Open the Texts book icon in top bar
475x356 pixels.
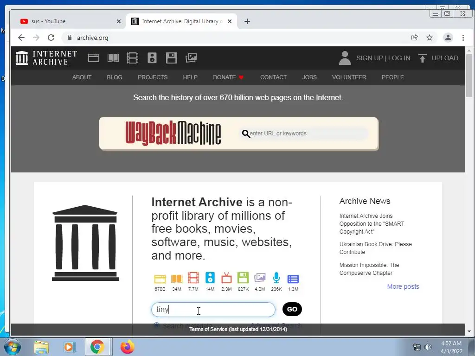[113, 58]
